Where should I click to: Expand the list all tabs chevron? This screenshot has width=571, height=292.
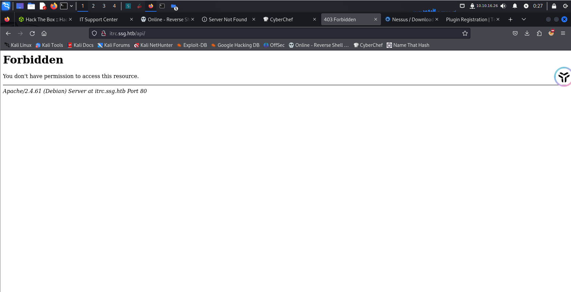(x=524, y=20)
